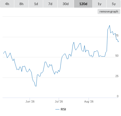Click the 75 y-axis label
The height and width of the screenshot is (116, 121).
(x=117, y=35)
